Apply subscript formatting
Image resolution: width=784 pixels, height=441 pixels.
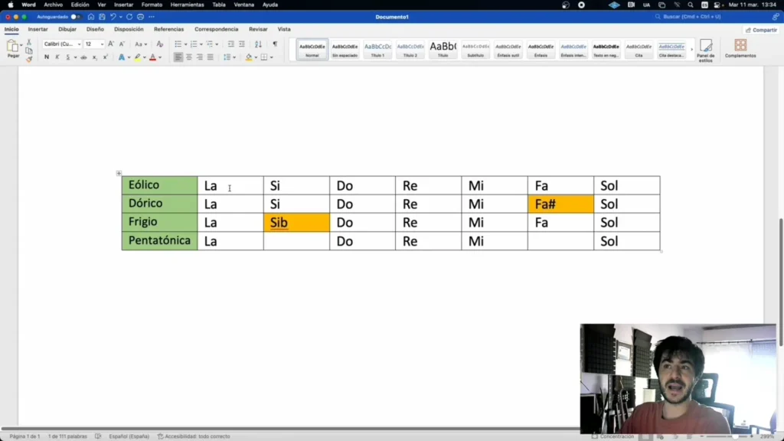(x=94, y=57)
